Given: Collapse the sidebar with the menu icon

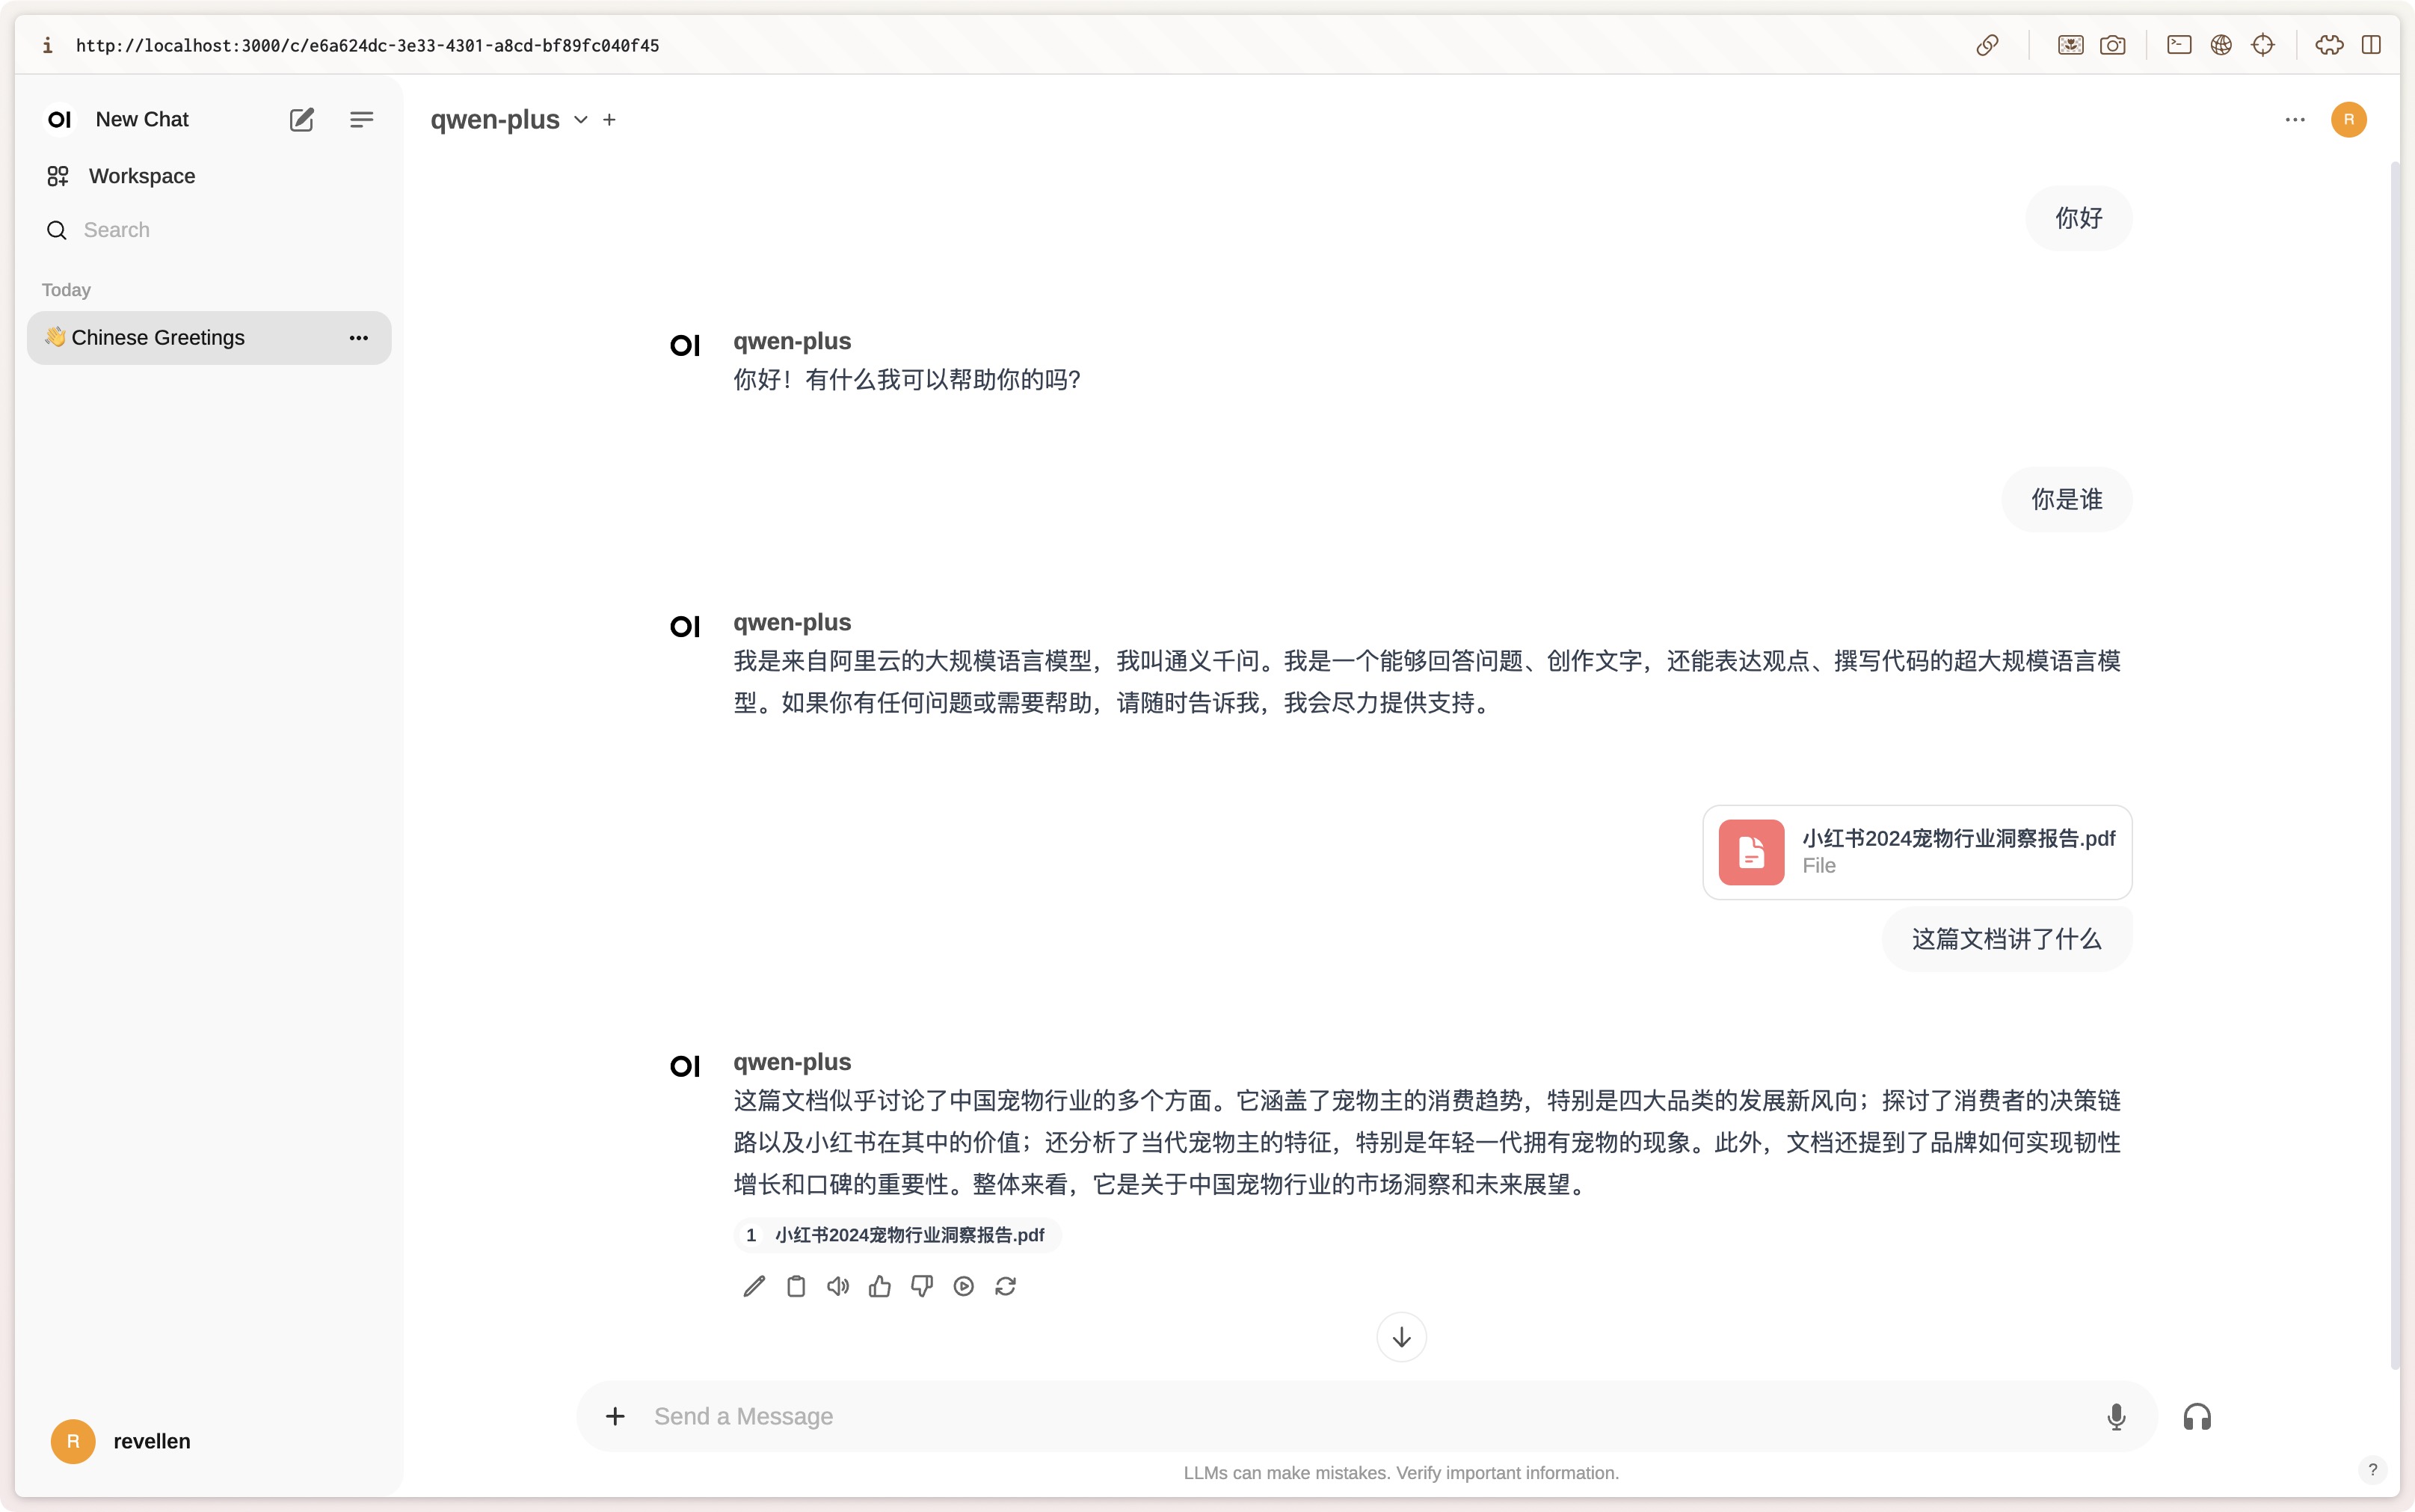Looking at the screenshot, I should tap(361, 120).
